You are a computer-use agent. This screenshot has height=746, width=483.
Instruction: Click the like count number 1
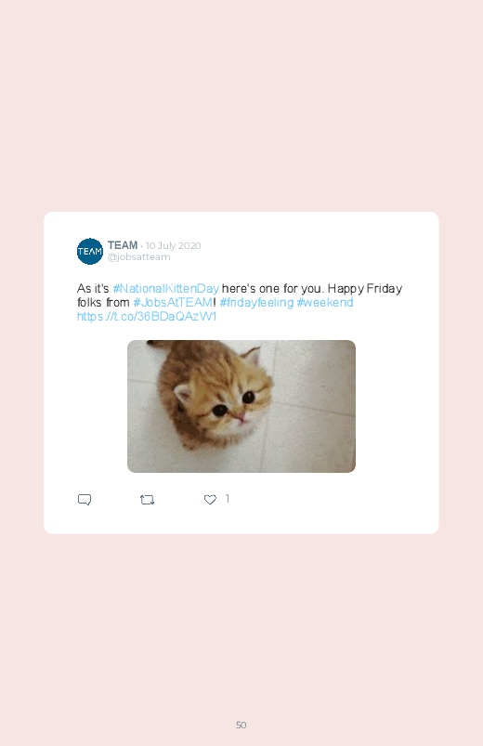pos(228,499)
